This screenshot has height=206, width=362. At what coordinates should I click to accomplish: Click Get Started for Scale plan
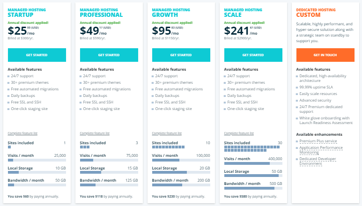click(253, 55)
